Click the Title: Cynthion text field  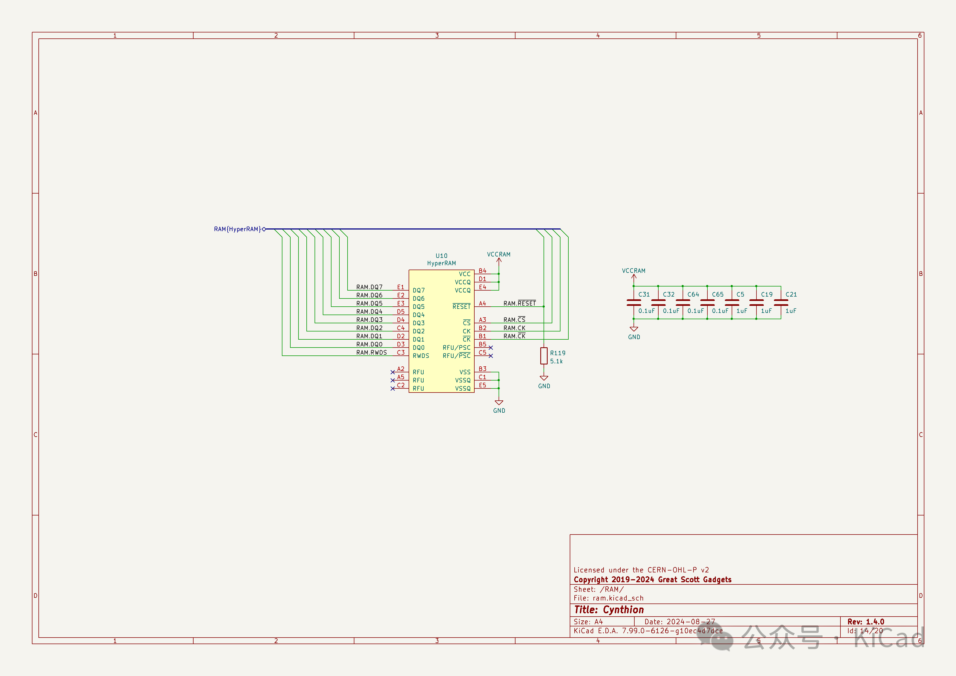(609, 610)
